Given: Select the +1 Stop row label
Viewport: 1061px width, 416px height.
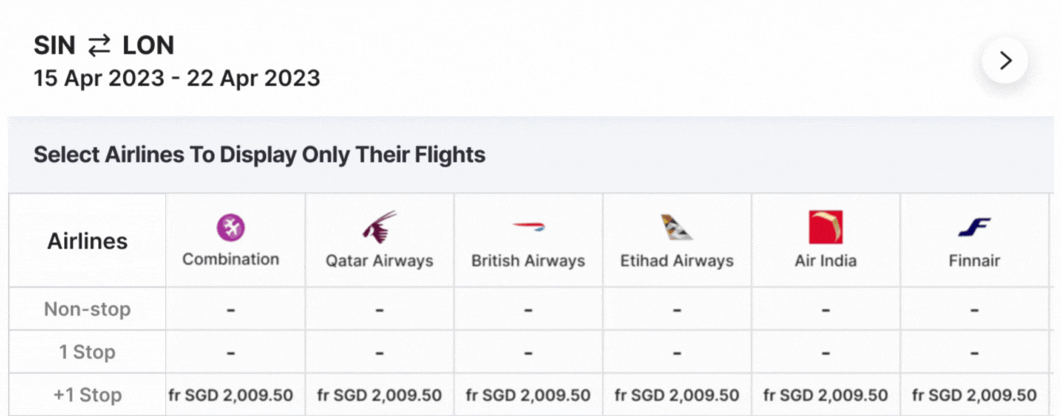Looking at the screenshot, I should pyautogui.click(x=87, y=395).
